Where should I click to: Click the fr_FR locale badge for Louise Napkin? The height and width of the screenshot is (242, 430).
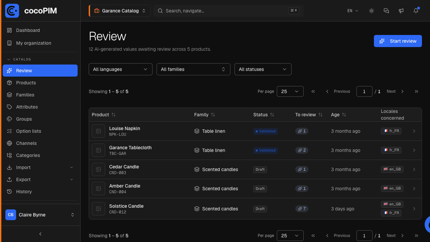(x=391, y=131)
